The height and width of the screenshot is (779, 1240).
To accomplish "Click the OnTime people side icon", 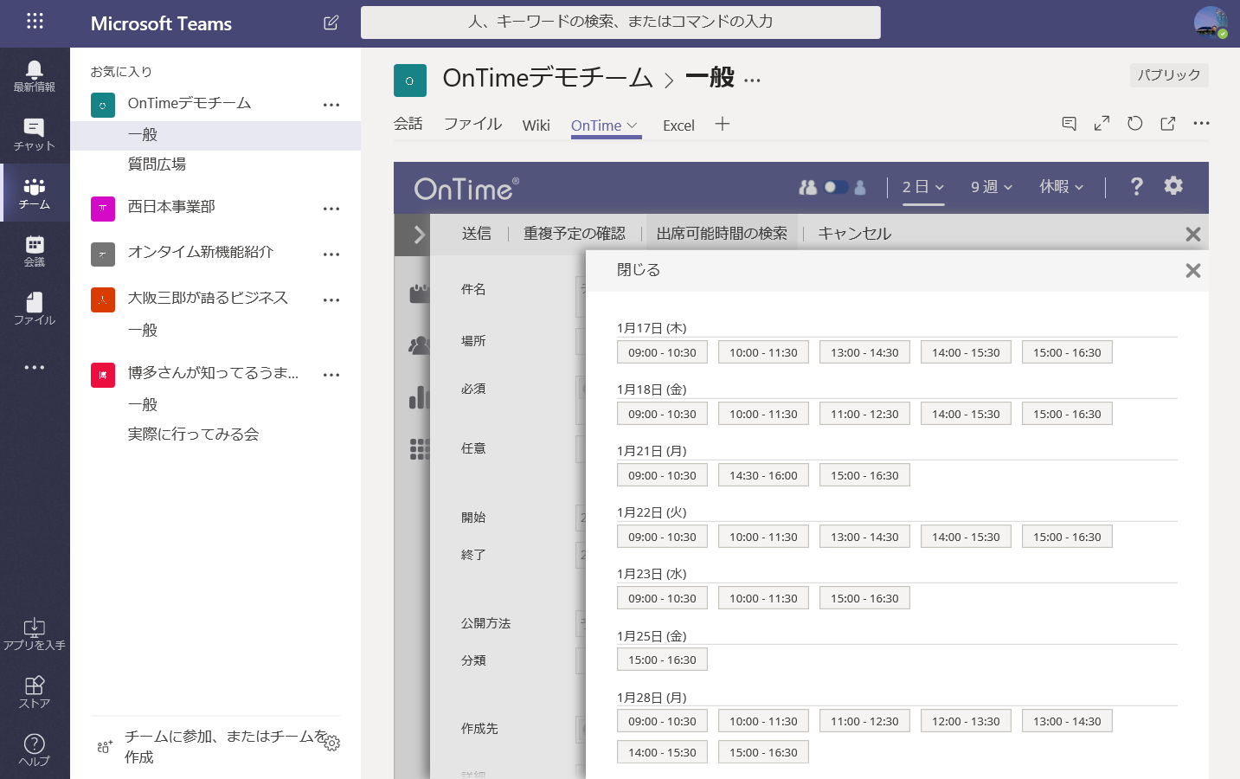I will [x=420, y=345].
